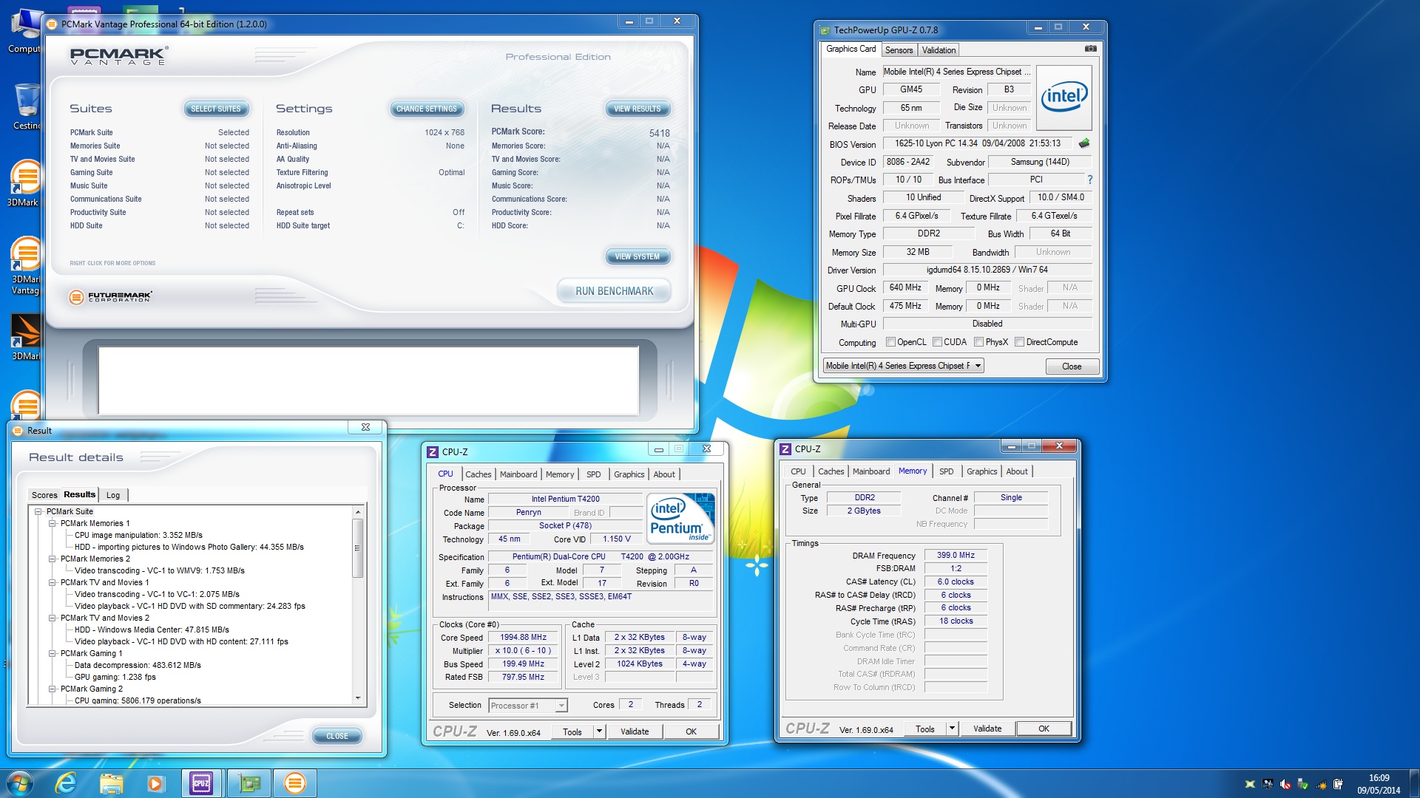Open the 3DMark desktop shortcut
Screen dimensions: 1420x798
25,183
